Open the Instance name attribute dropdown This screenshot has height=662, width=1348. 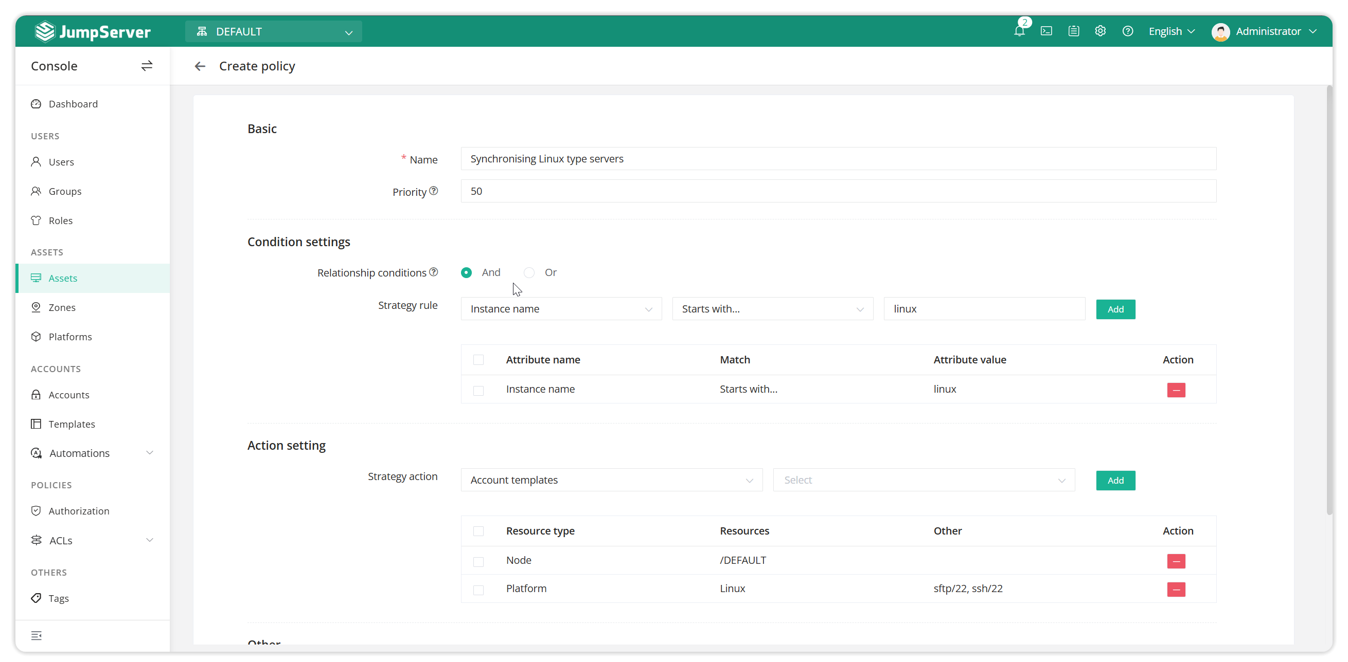[x=561, y=309]
